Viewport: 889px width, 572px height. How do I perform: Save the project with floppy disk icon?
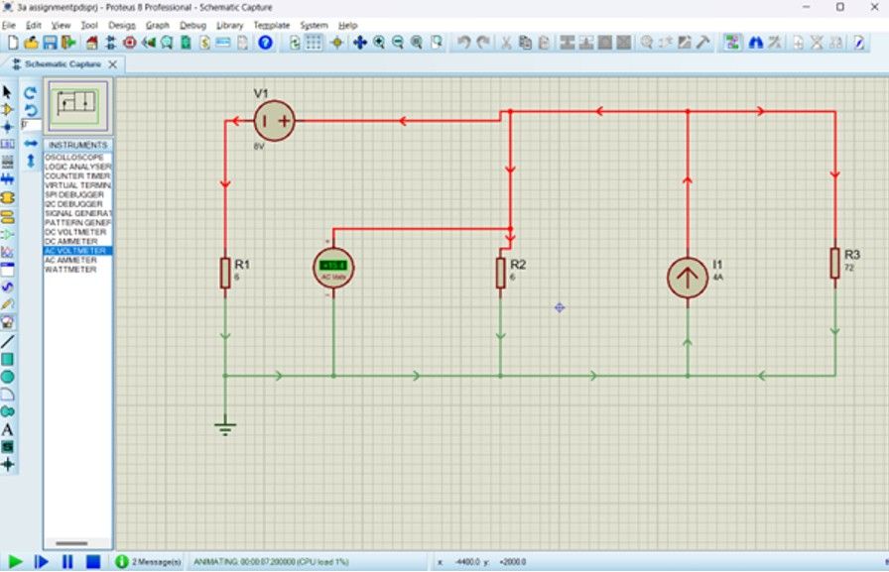pyautogui.click(x=50, y=43)
